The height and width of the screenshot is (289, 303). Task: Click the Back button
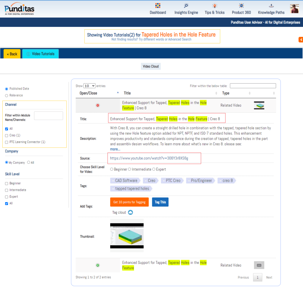click(12, 54)
